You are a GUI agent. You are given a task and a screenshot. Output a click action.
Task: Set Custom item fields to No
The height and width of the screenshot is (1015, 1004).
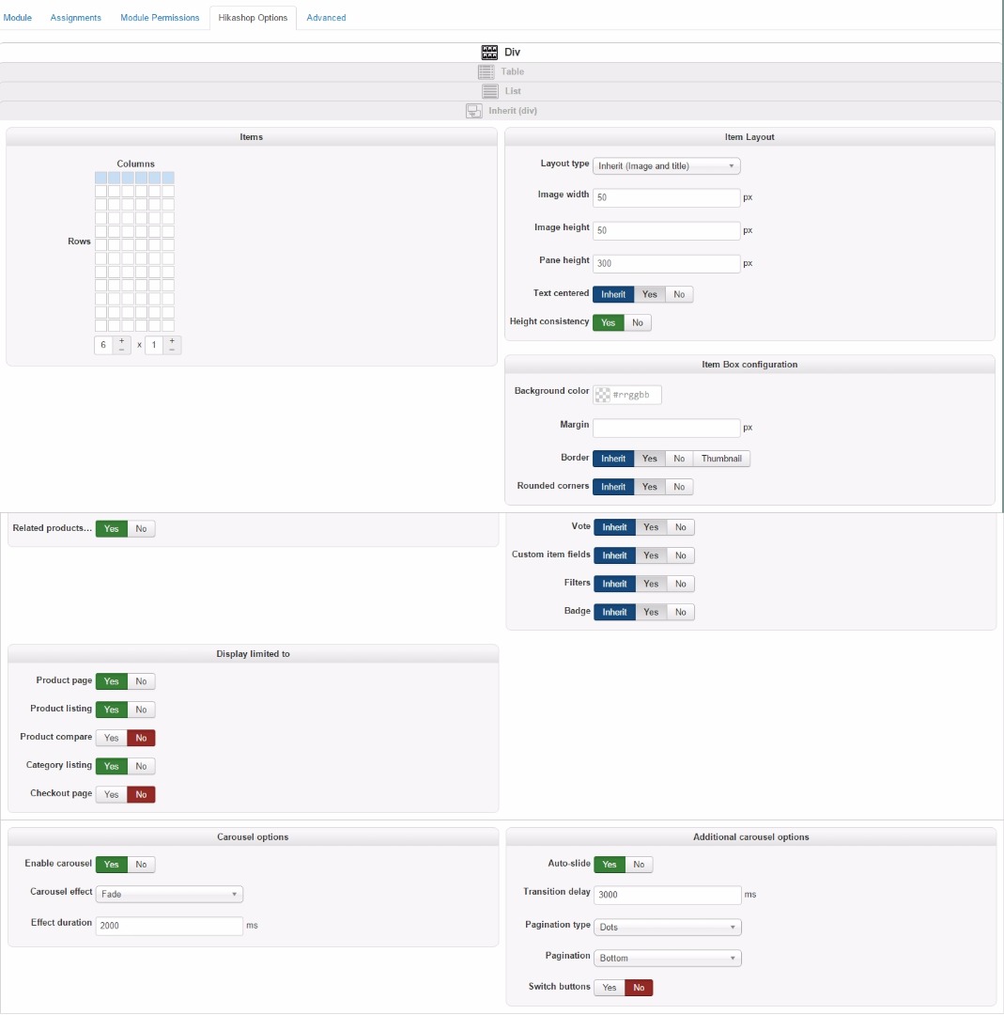(x=681, y=556)
